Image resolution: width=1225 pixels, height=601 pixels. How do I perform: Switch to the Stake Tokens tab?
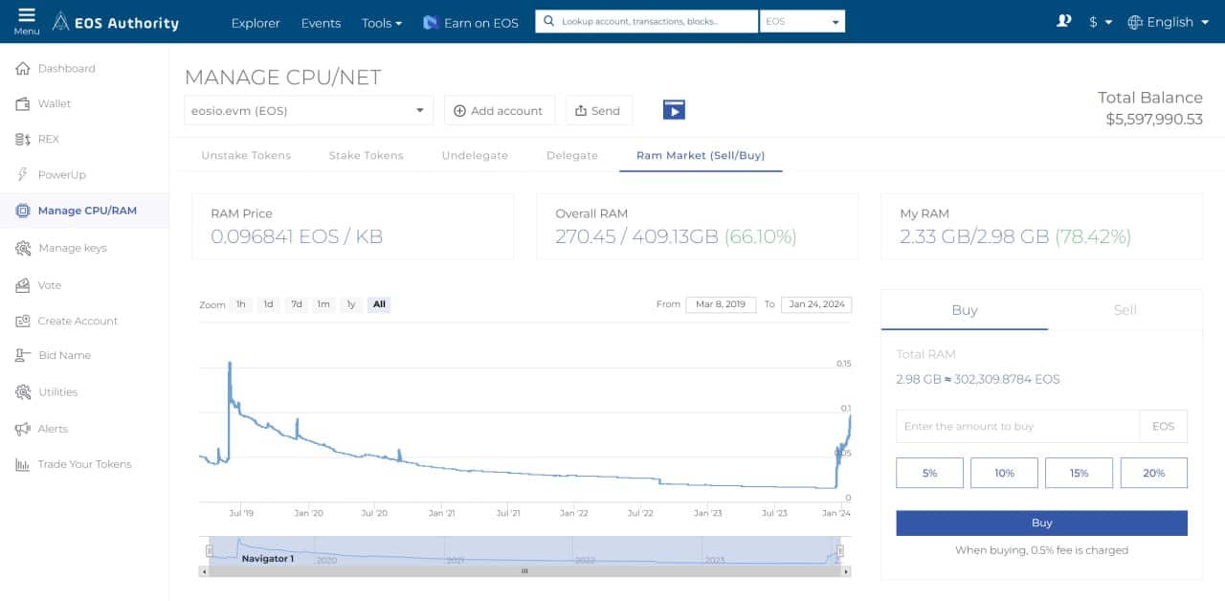(x=366, y=155)
